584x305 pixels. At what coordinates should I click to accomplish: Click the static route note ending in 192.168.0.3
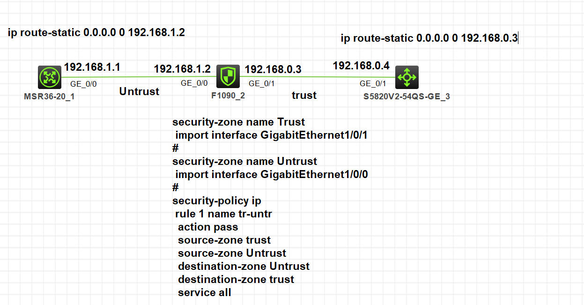pyautogui.click(x=429, y=38)
